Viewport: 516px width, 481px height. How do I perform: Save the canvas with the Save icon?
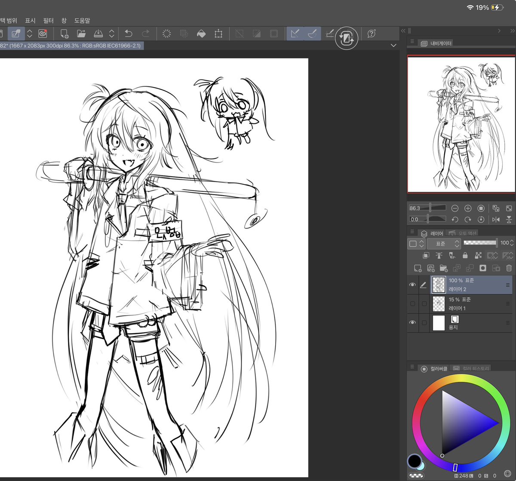[98, 34]
